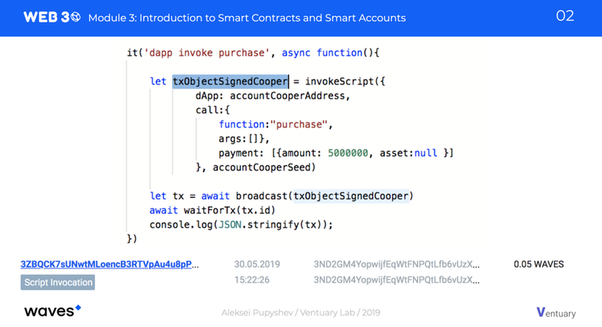Image resolution: width=602 pixels, height=327 pixels.
Task: Click the accountCooperSeed argument
Action: coord(261,167)
